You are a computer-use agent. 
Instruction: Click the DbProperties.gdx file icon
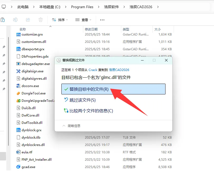18,57
